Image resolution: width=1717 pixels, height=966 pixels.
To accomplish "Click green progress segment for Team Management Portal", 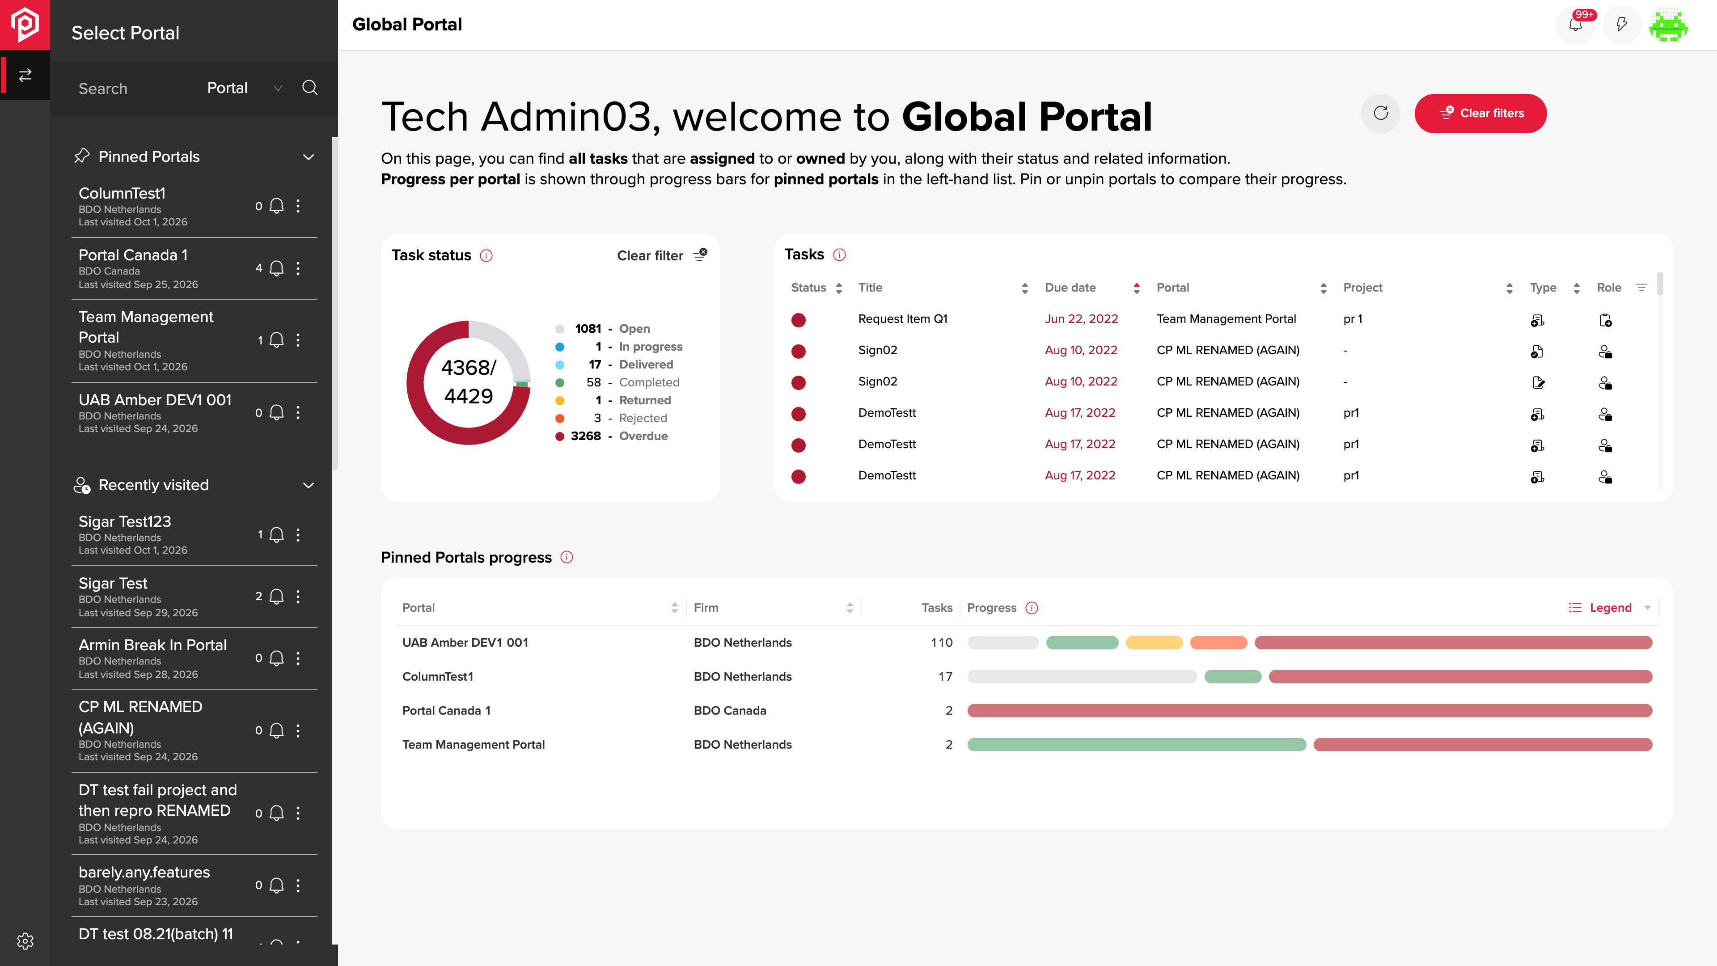I will tap(1137, 745).
